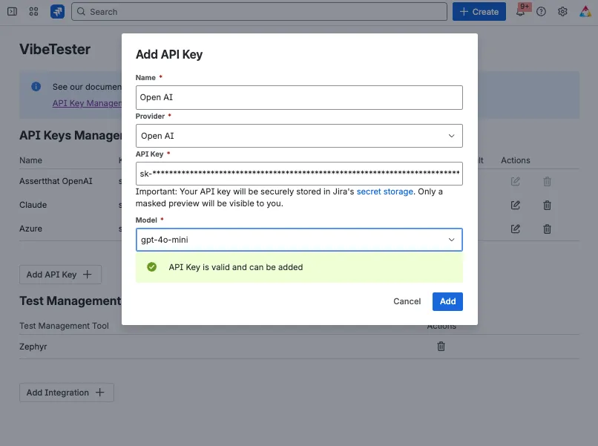
Task: Click the 'API Key is valid' message
Action: click(236, 267)
